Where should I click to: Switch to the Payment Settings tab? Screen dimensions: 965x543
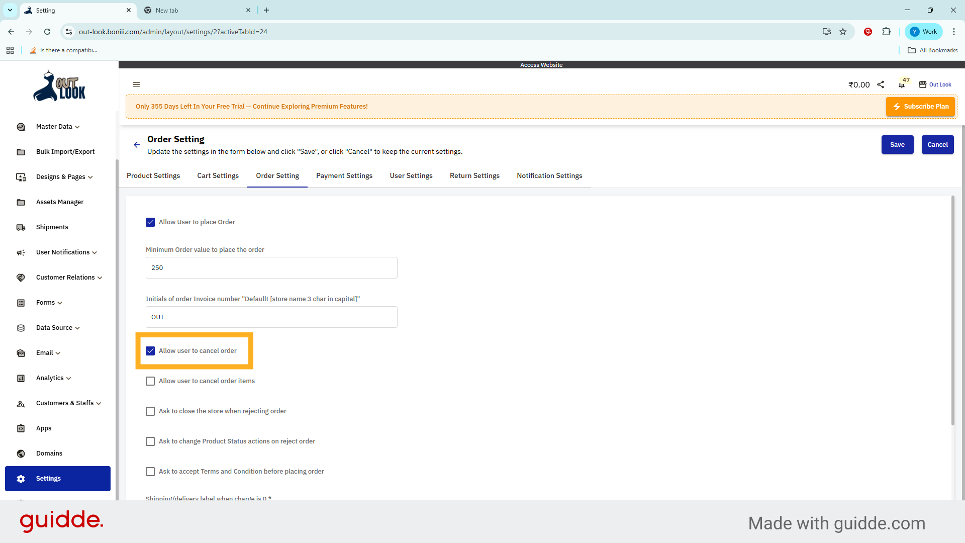point(344,175)
